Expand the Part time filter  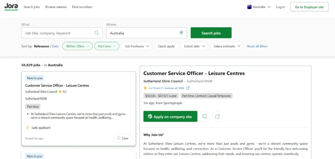107,46
